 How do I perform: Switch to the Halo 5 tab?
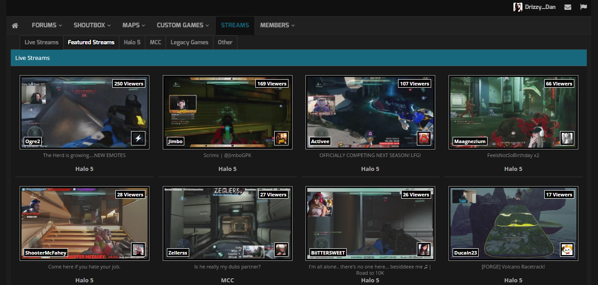coord(132,43)
